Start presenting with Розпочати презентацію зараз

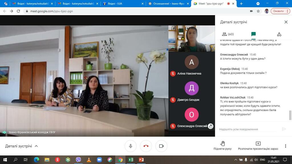click(258, 145)
